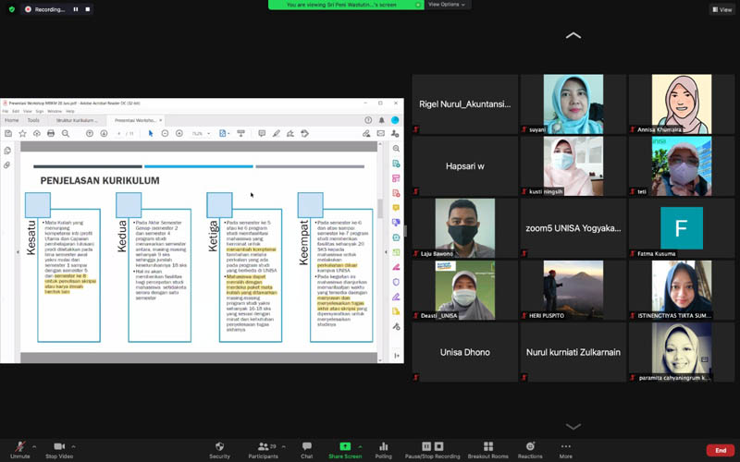740x462 pixels.
Task: Open the Polling panel
Action: point(383,450)
